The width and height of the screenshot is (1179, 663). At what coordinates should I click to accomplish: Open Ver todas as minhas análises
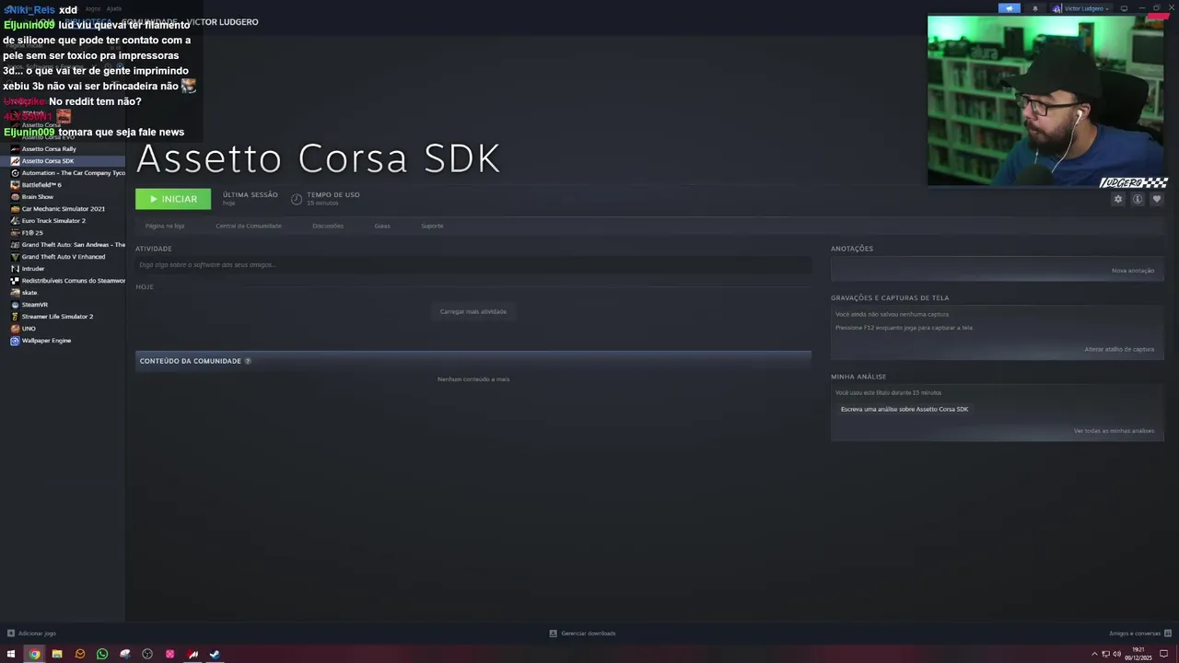[1114, 431]
